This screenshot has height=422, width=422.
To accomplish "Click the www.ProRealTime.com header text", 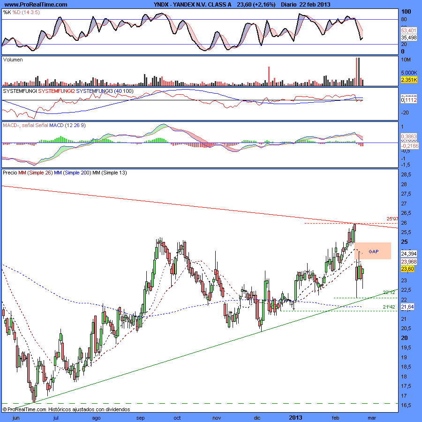I will (x=36, y=4).
